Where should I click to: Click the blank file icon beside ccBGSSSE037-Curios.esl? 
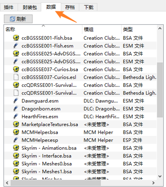(x=16, y=77)
